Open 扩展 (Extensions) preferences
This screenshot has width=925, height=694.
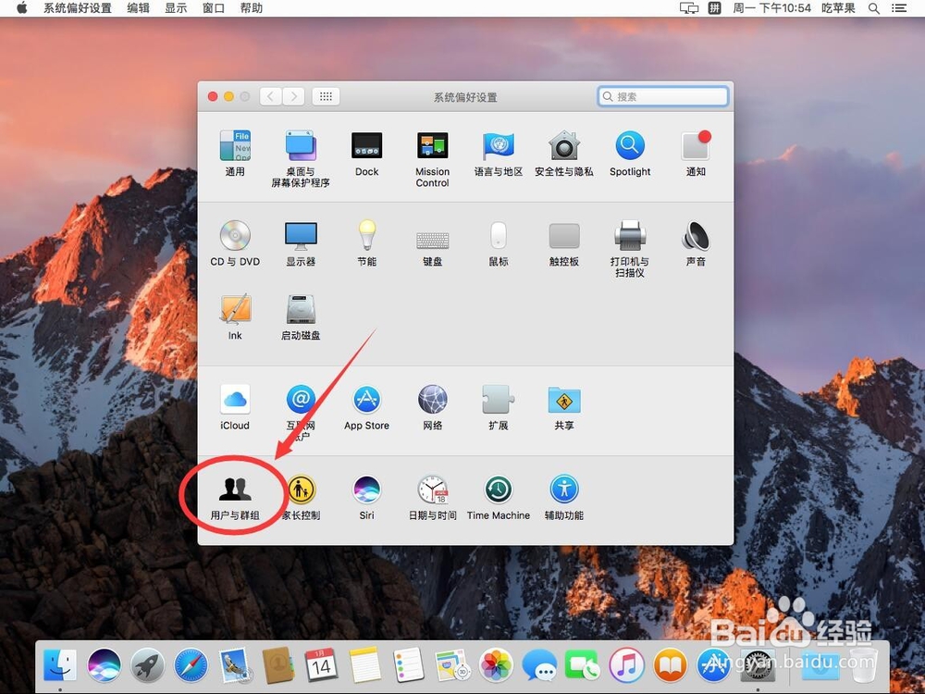499,406
